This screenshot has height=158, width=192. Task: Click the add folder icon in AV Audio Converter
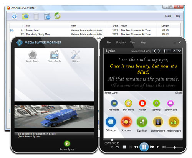(25, 16)
